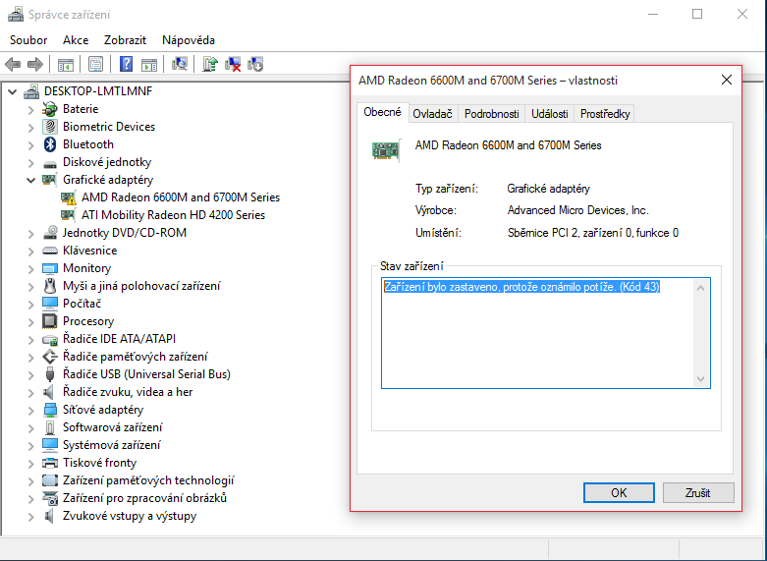Select Řadiče IDE ATA/ATAPI row
Screen dimensions: 767x561
click(x=119, y=339)
